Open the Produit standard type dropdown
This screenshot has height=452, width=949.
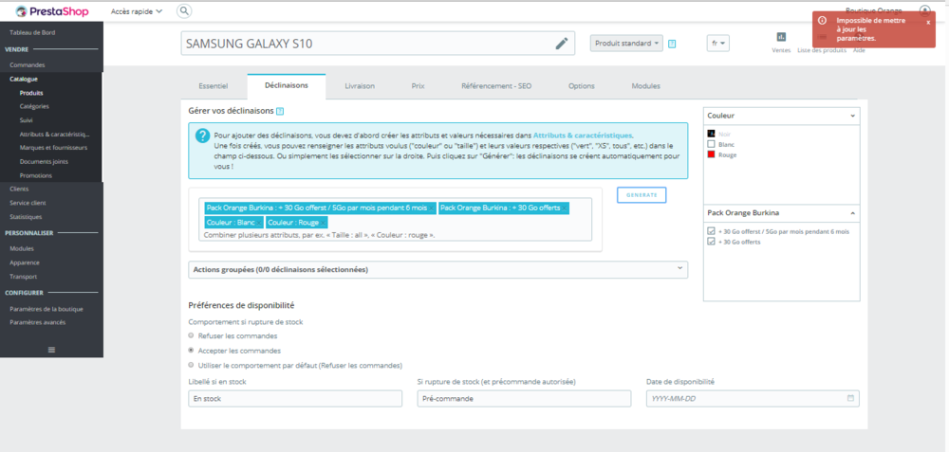[626, 44]
